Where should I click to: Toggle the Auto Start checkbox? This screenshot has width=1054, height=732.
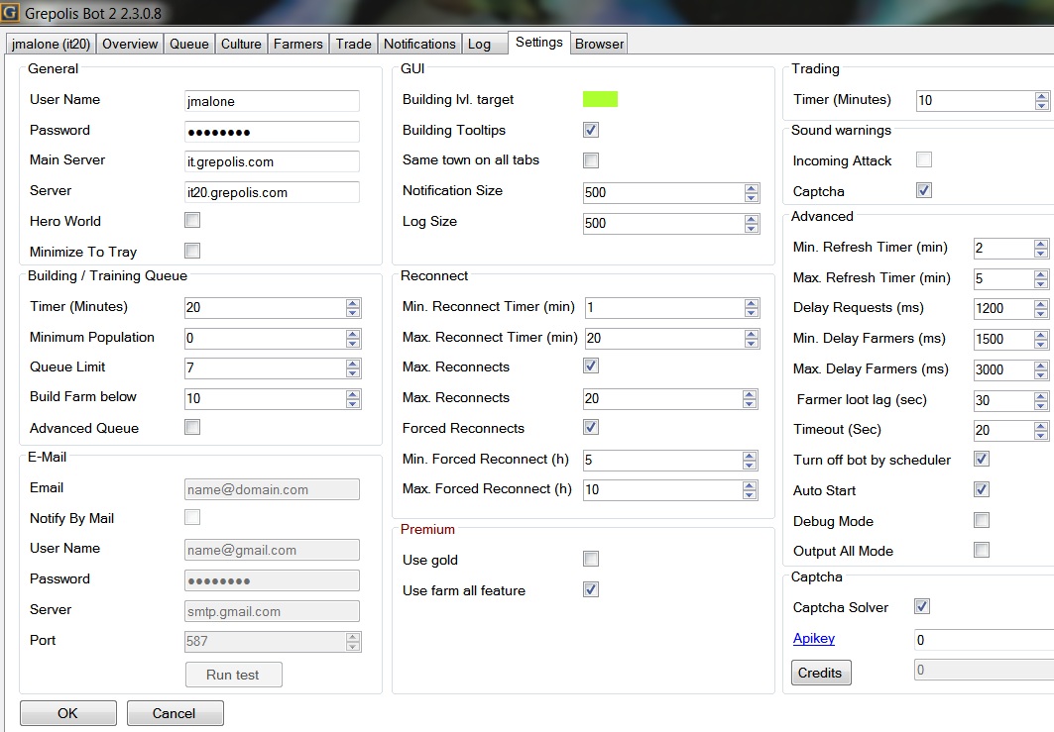982,489
